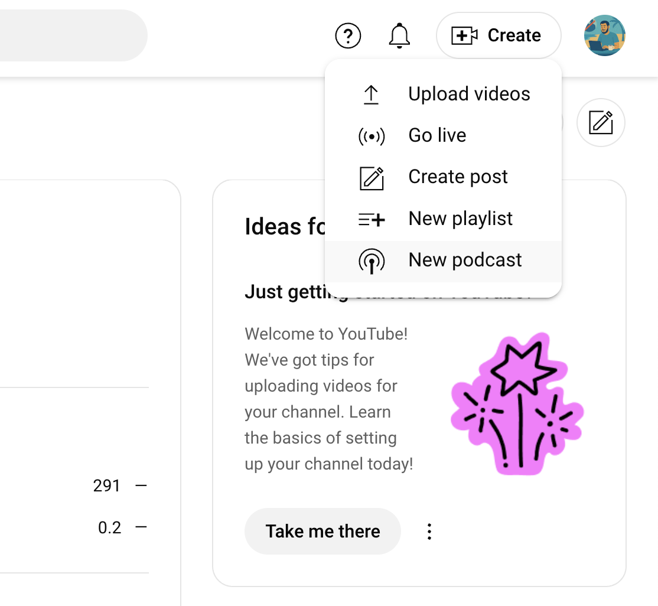658x606 pixels.
Task: Click the Go live broadcast icon
Action: [372, 136]
